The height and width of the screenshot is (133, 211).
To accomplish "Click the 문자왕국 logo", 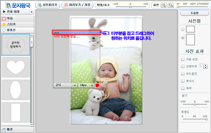I will tap(18, 5).
